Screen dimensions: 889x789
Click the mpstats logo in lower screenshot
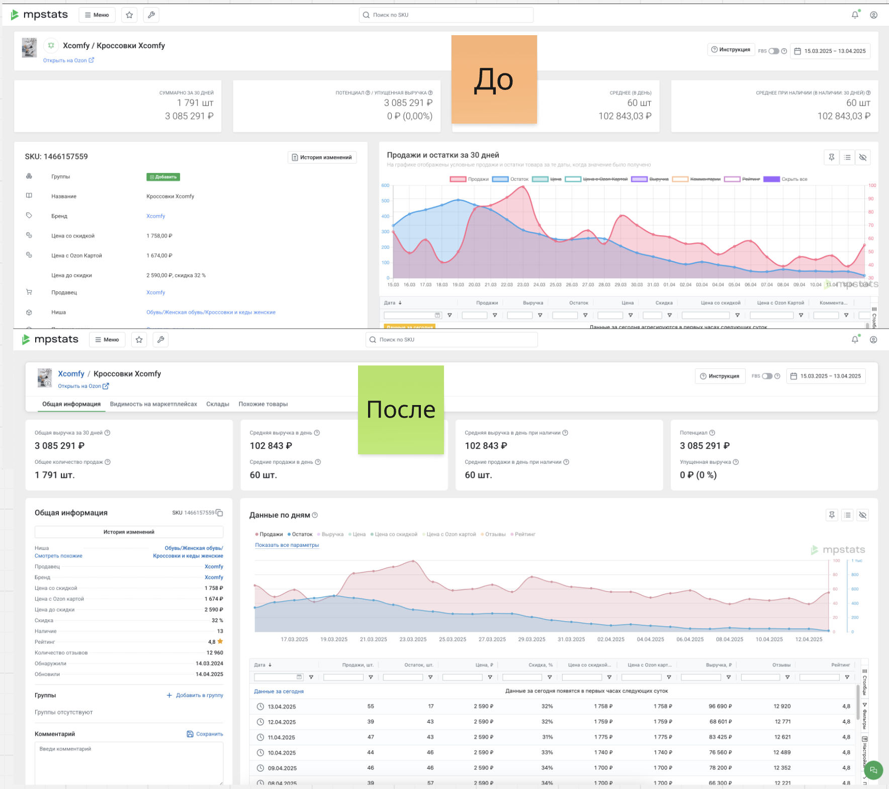pos(50,339)
